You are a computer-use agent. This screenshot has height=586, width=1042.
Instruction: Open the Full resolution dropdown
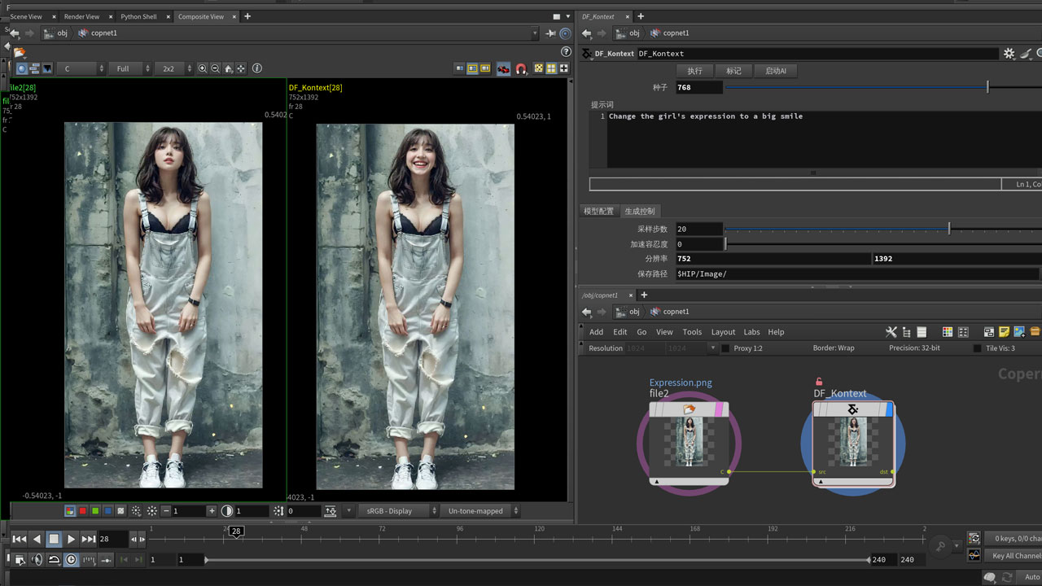click(x=131, y=69)
